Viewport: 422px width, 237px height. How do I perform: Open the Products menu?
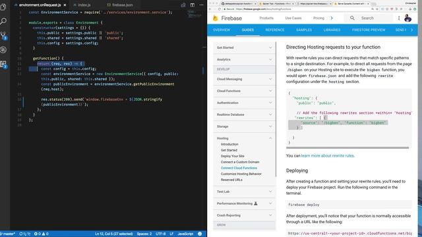click(266, 18)
